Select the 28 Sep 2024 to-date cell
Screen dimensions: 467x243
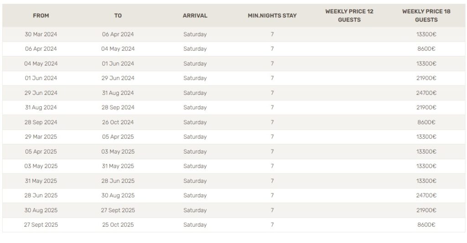tap(118, 108)
